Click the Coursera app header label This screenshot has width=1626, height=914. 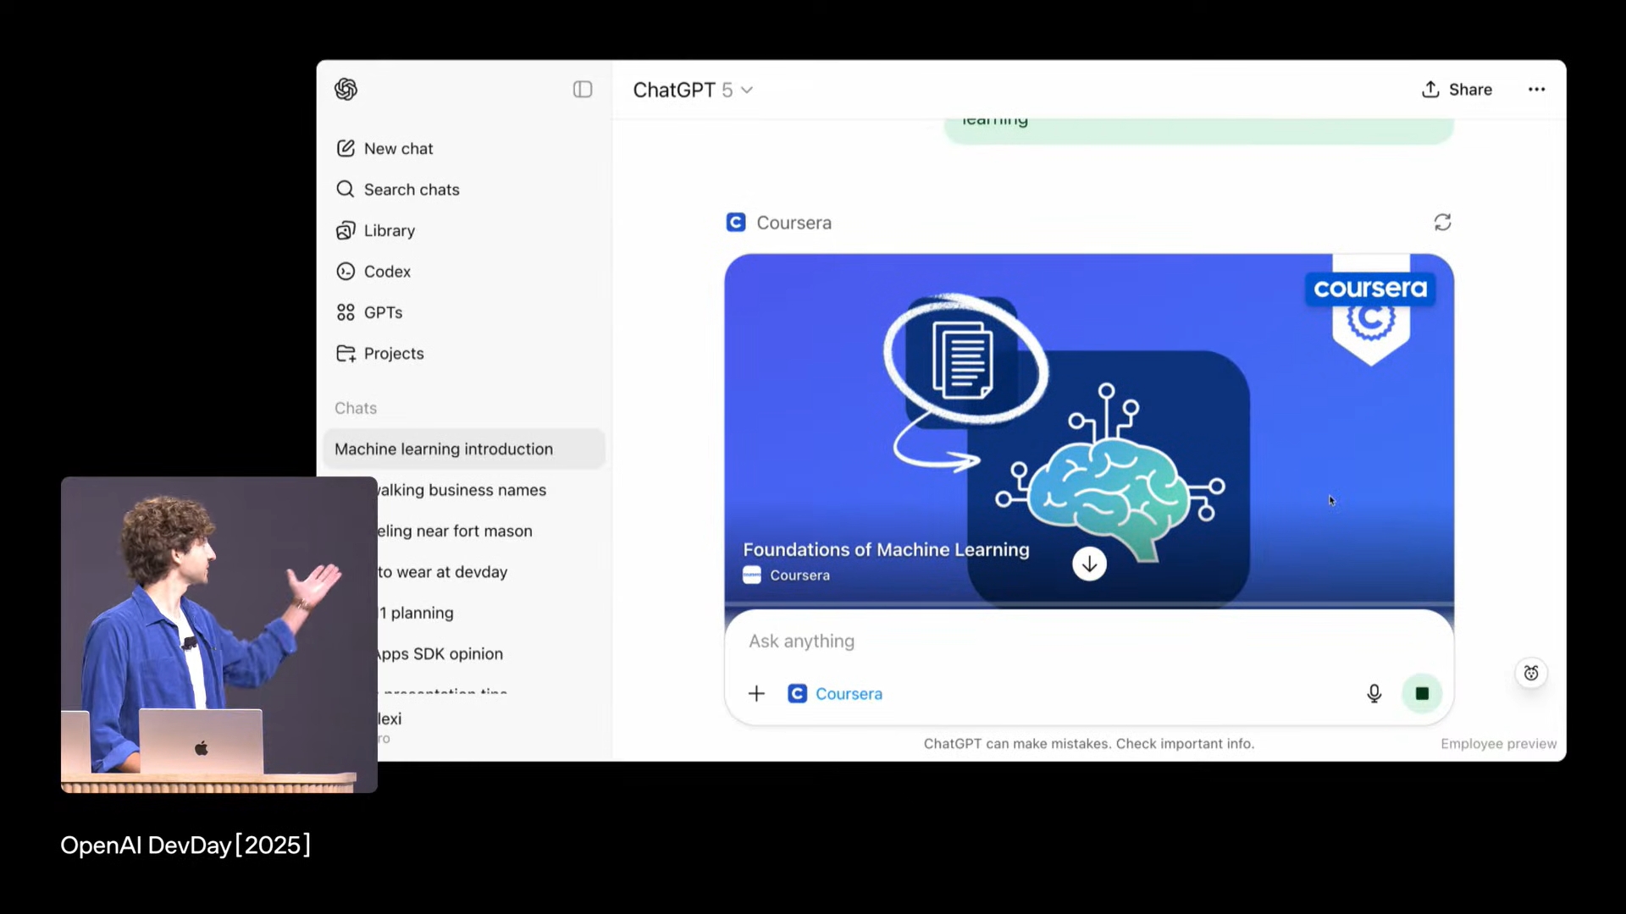click(793, 222)
